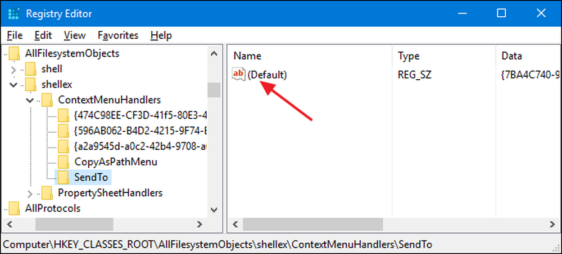Expand the shell key
The image size is (562, 254).
(14, 69)
